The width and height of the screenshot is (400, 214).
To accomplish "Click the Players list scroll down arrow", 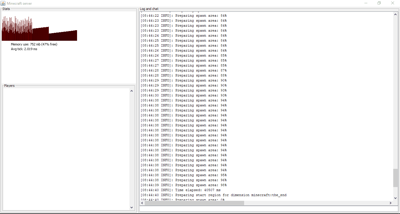I will pos(131,208).
